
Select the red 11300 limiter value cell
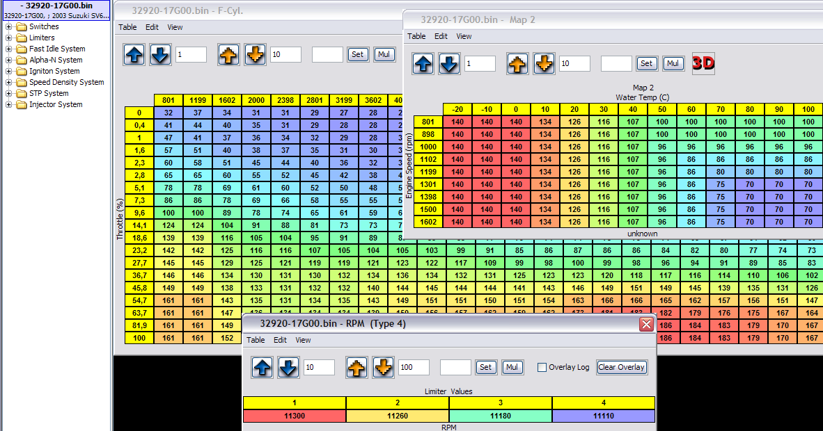coord(294,416)
